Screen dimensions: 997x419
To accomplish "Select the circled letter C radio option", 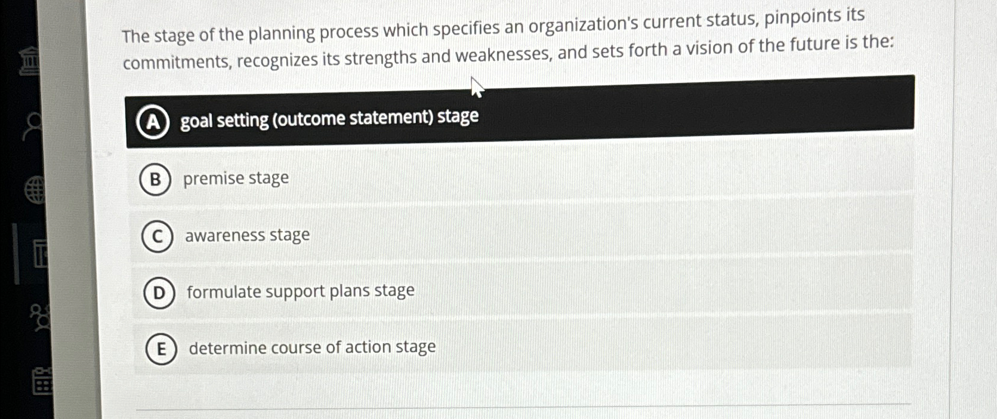I will click(158, 236).
